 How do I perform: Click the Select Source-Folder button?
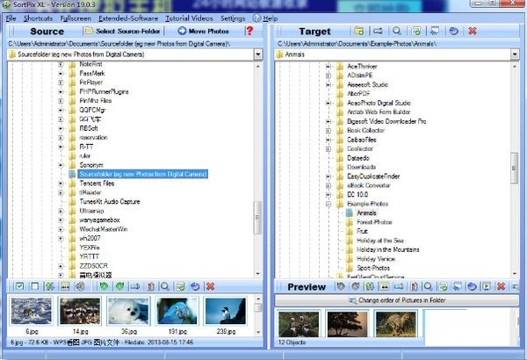pos(123,32)
